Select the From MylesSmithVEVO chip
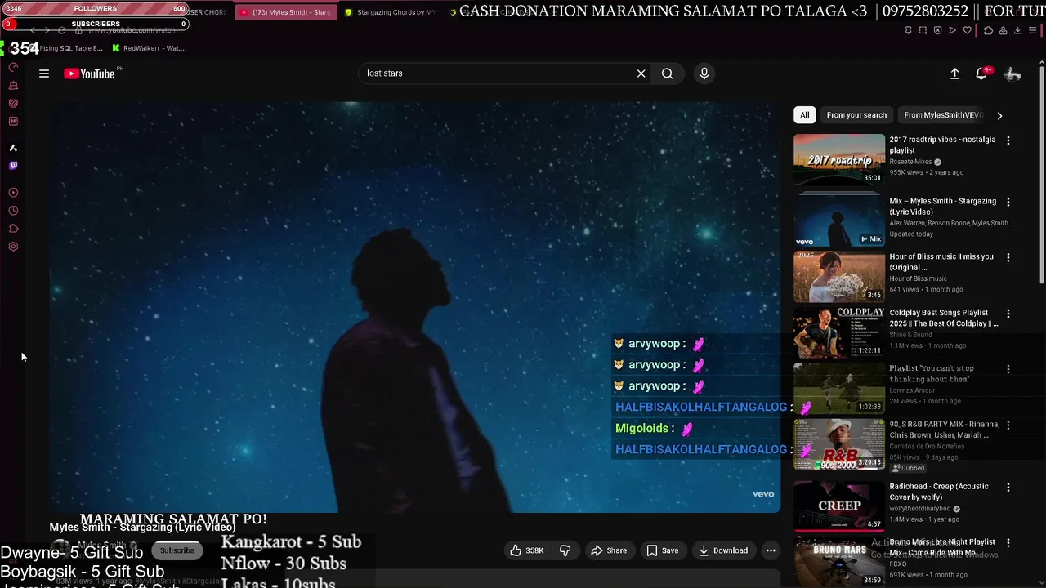The width and height of the screenshot is (1046, 588). [x=943, y=115]
